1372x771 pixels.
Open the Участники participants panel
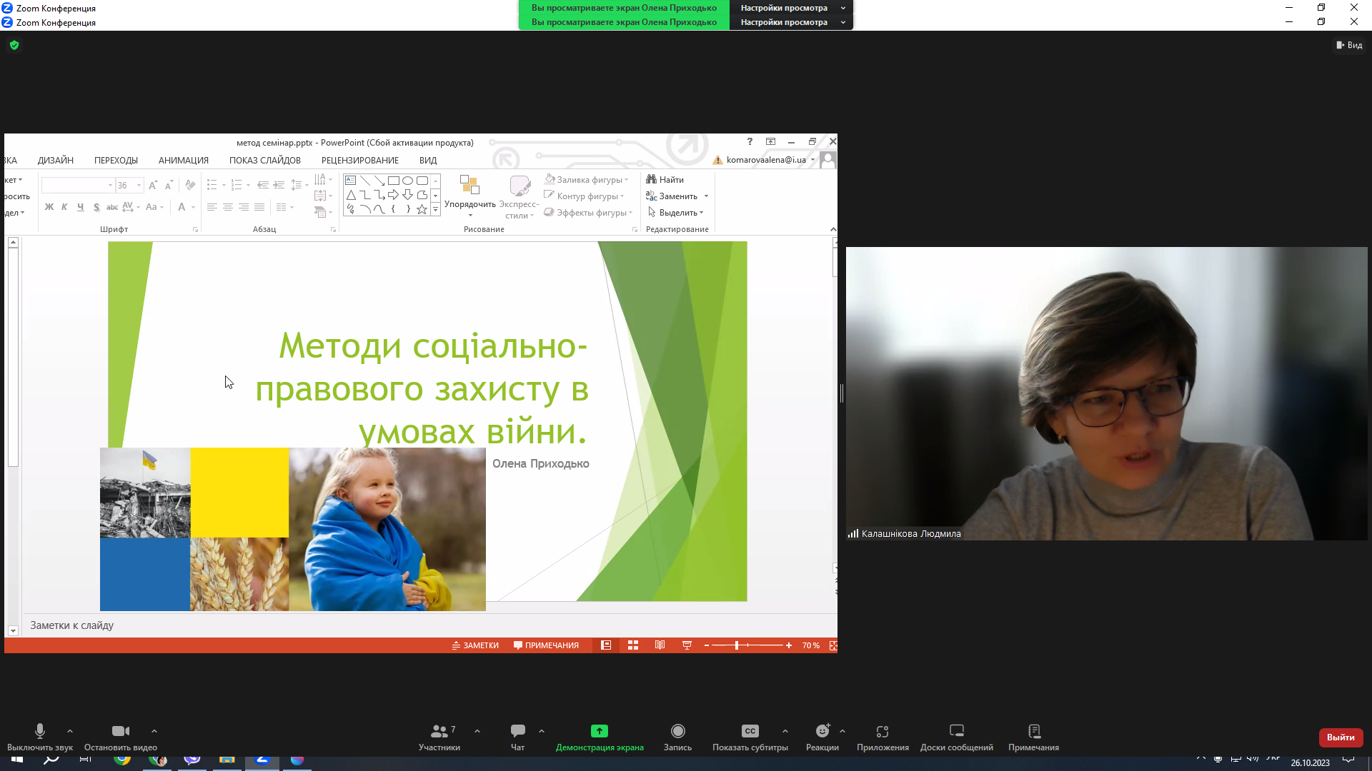point(439,737)
